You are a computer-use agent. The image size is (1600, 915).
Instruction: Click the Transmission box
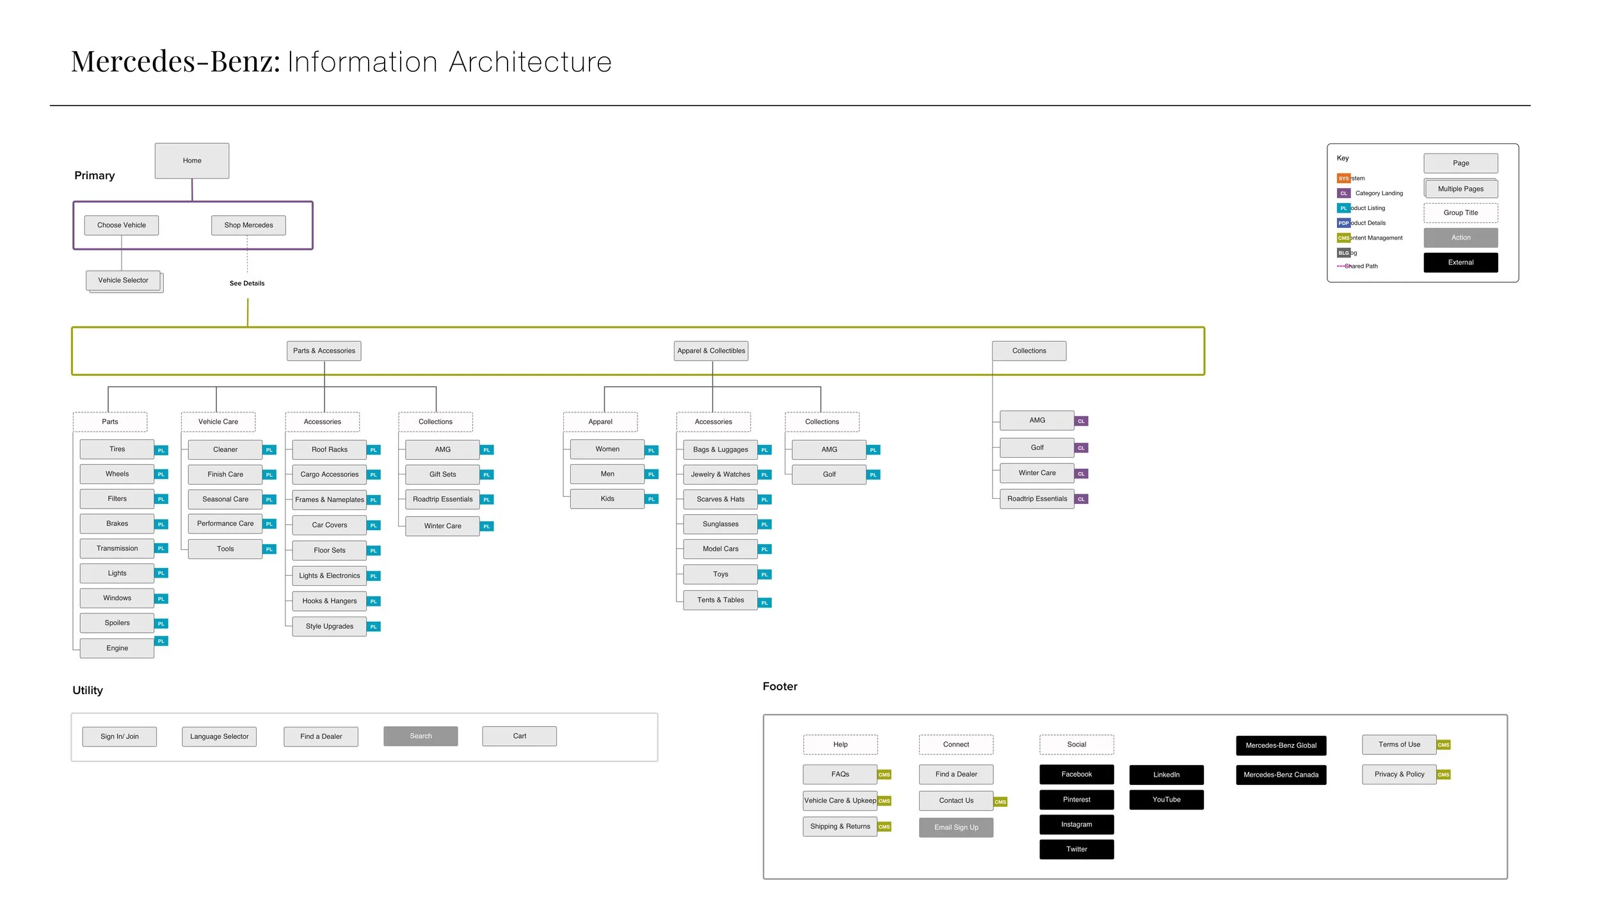point(117,549)
